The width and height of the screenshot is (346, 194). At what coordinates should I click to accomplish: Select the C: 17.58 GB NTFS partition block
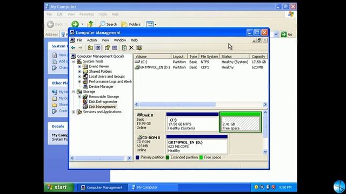point(192,122)
